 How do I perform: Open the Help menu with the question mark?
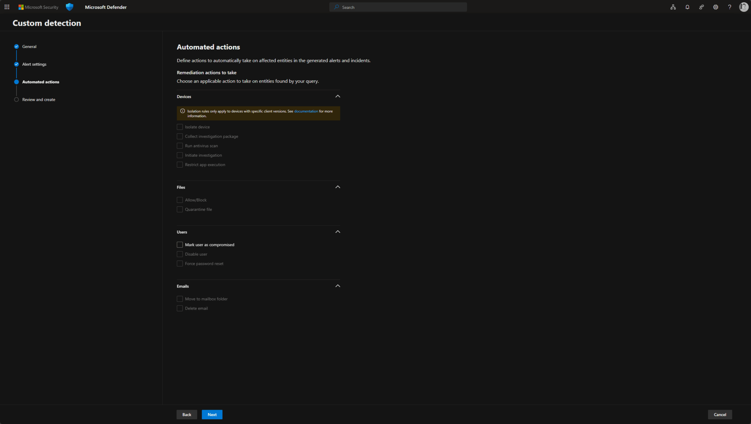click(729, 7)
